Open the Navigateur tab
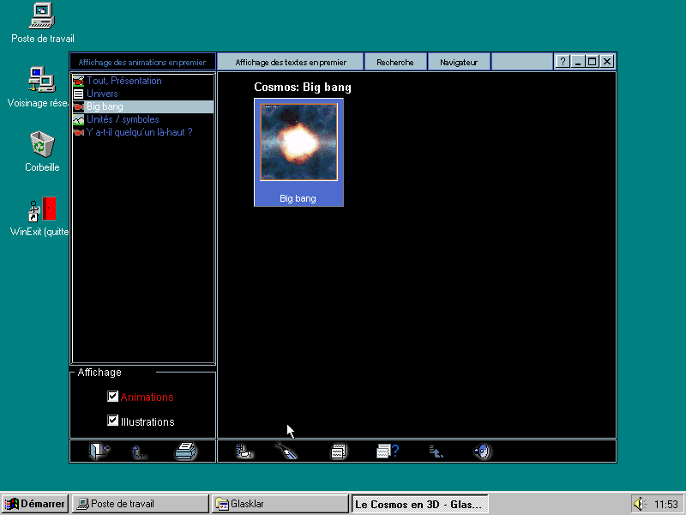This screenshot has width=686, height=515. point(459,62)
